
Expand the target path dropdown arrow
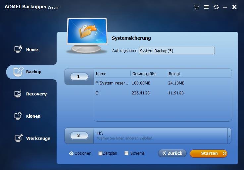(229, 136)
